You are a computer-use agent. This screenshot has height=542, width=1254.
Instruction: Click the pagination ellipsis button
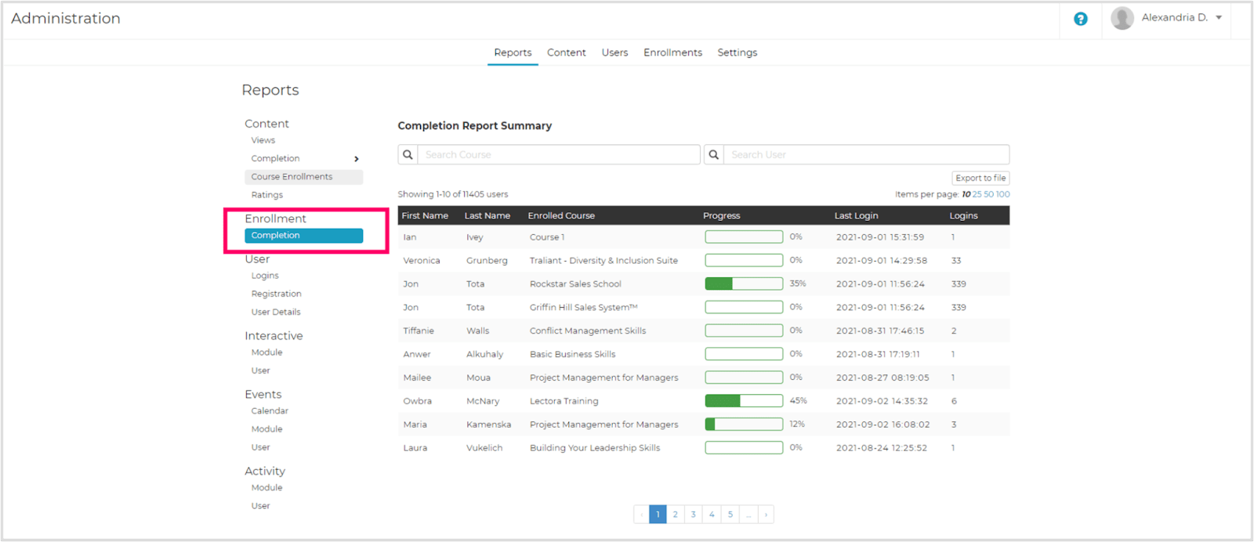[x=748, y=515]
